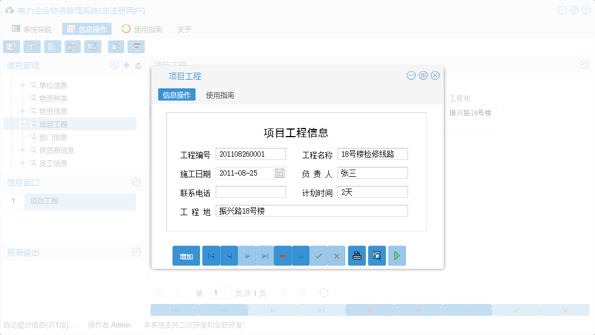Image resolution: width=595 pixels, height=335 pixels.
Task: Cancel editing with the red X button
Action: click(x=337, y=255)
